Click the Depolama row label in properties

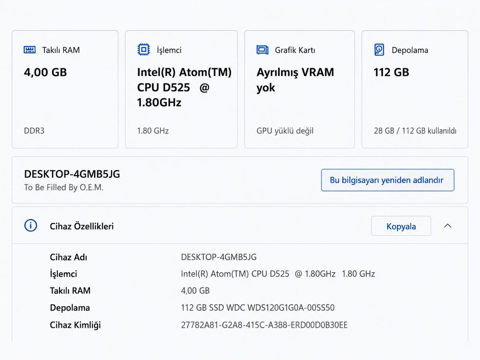pyautogui.click(x=70, y=307)
